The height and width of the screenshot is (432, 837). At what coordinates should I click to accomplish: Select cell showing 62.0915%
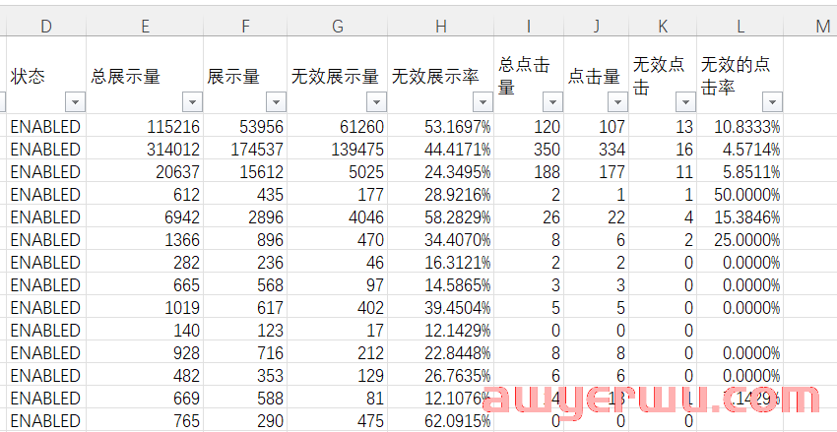pos(441,421)
